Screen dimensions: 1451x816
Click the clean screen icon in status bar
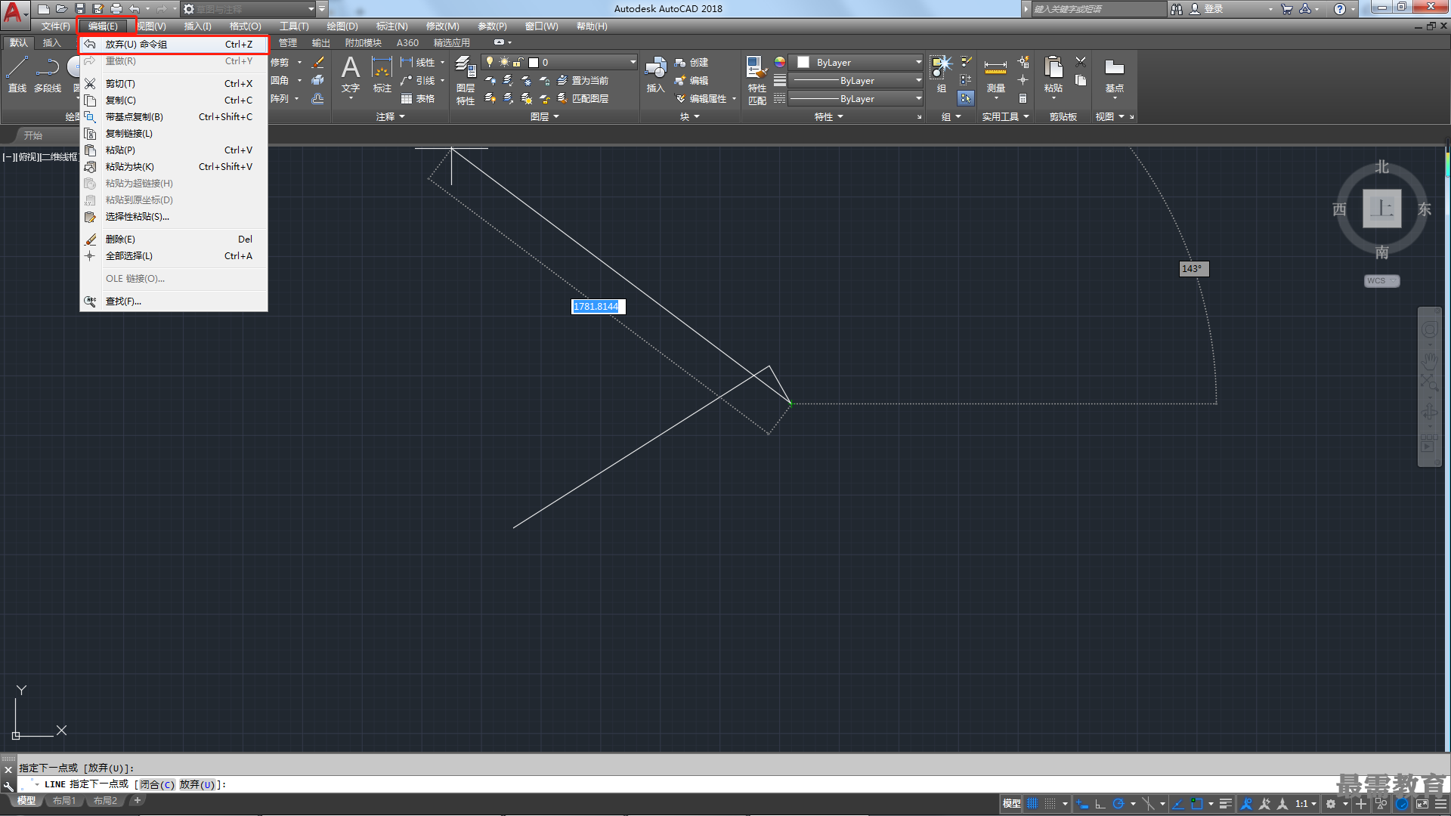click(1422, 804)
